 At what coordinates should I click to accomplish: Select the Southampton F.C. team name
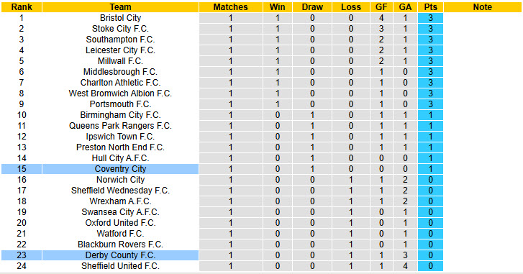(120, 40)
